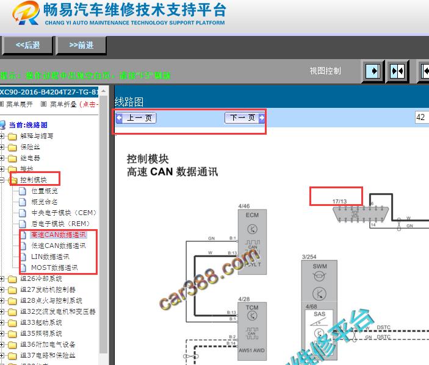
Task: Click the 当前:线路图 label
Action: coord(28,125)
